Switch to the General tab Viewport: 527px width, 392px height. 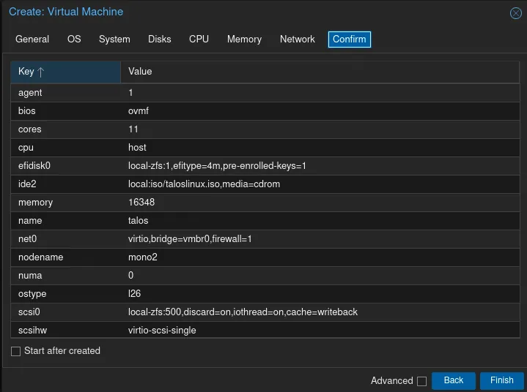32,39
